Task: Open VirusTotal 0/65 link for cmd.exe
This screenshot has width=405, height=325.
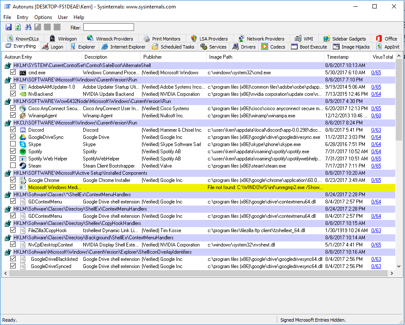Action: point(376,73)
